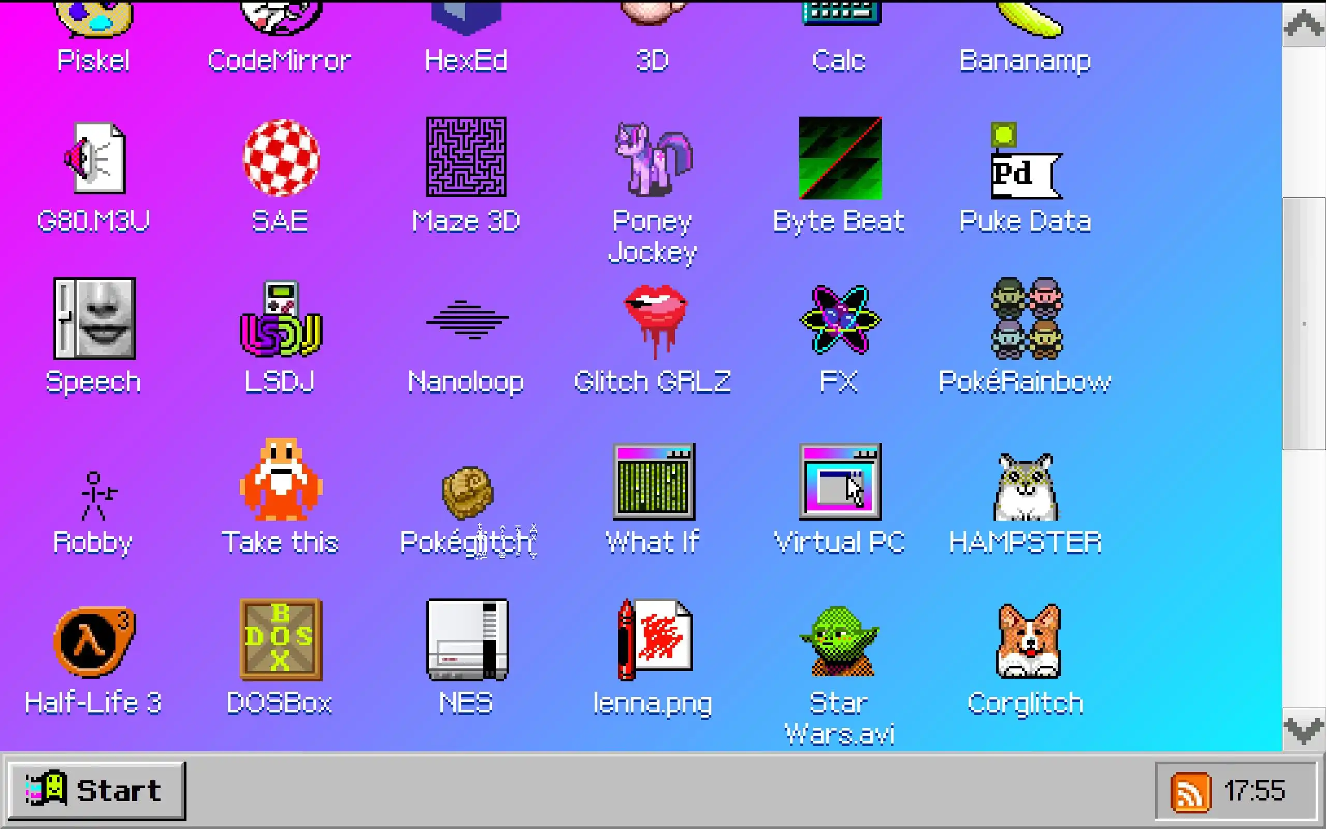Launch the DOSBox crate icon
The image size is (1326, 829).
coord(281,639)
